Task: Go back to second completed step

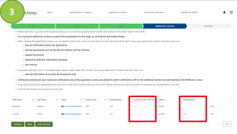Action: click(77, 26)
